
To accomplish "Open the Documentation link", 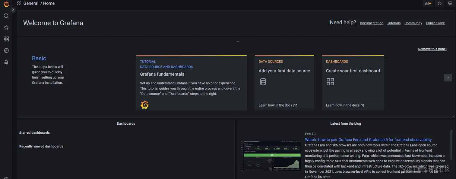I will coord(372,23).
